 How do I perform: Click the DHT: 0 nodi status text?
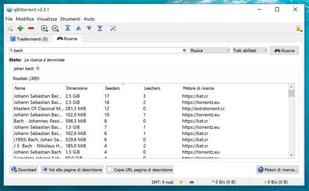[x=163, y=182]
